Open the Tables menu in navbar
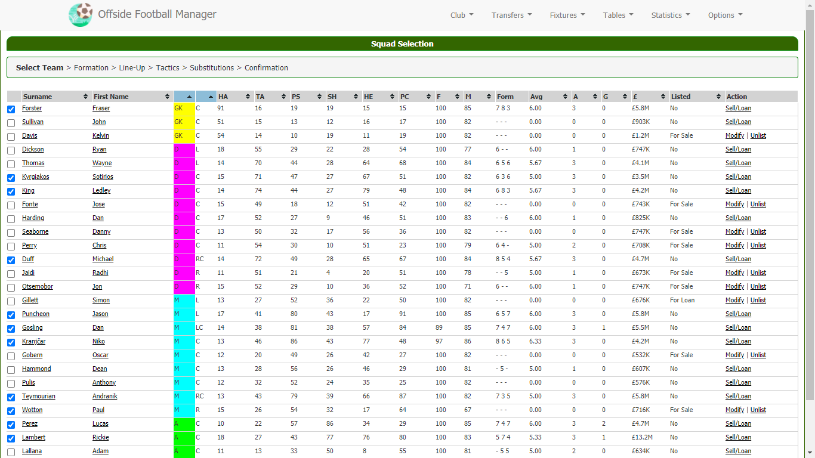The width and height of the screenshot is (815, 458). tap(618, 16)
